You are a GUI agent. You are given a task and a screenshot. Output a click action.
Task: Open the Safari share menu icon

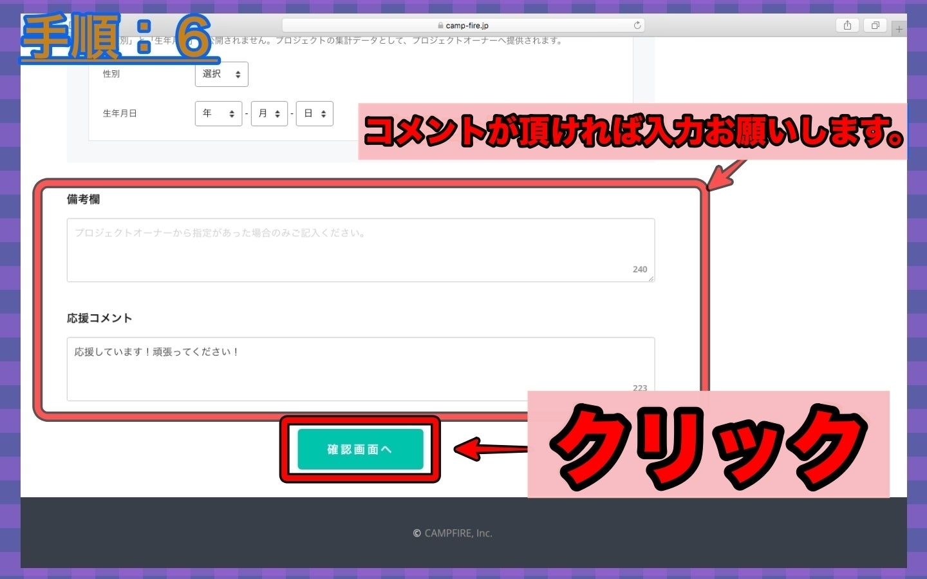click(x=847, y=25)
